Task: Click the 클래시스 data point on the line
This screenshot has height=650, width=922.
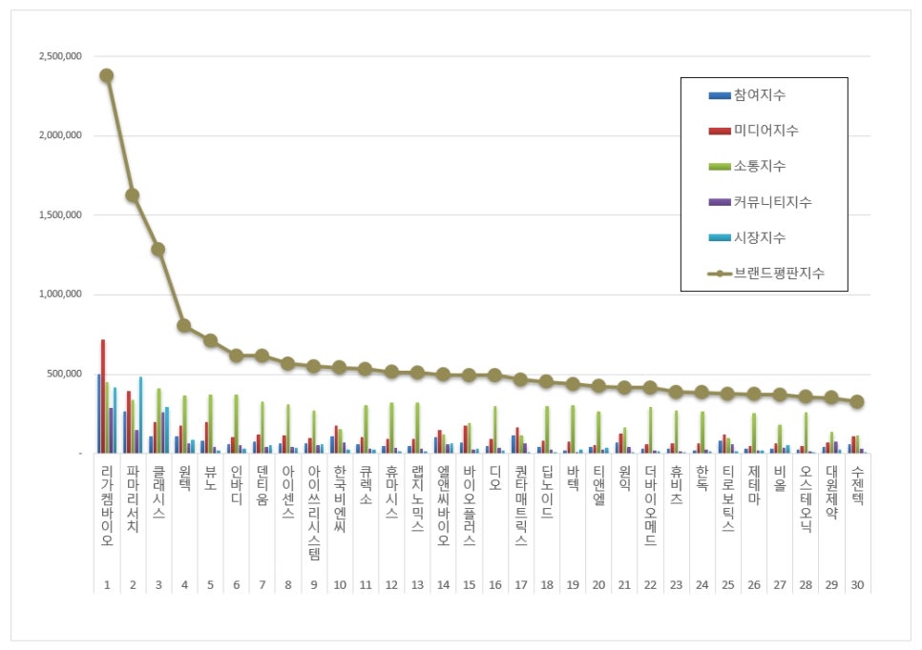Action: pos(158,249)
